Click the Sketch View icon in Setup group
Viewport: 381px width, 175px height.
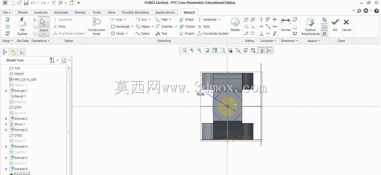[x=8, y=33]
